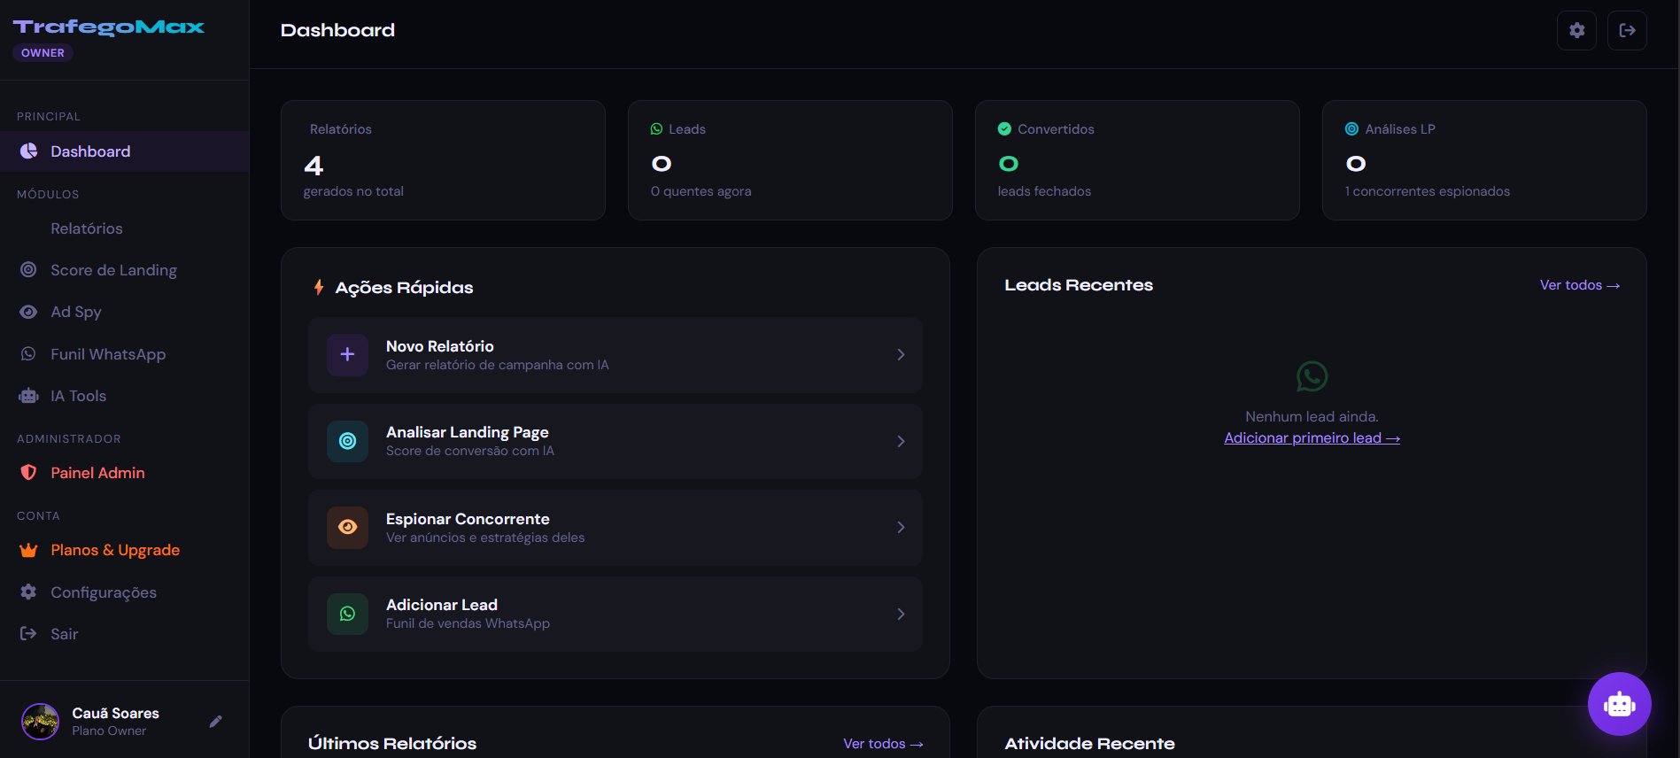Expand the Espionar Concorrente chevron arrow
The width and height of the screenshot is (1680, 758).
click(x=901, y=527)
